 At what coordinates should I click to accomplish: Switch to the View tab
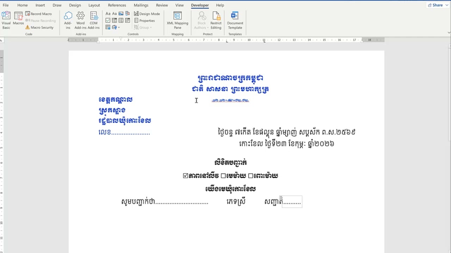(179, 5)
